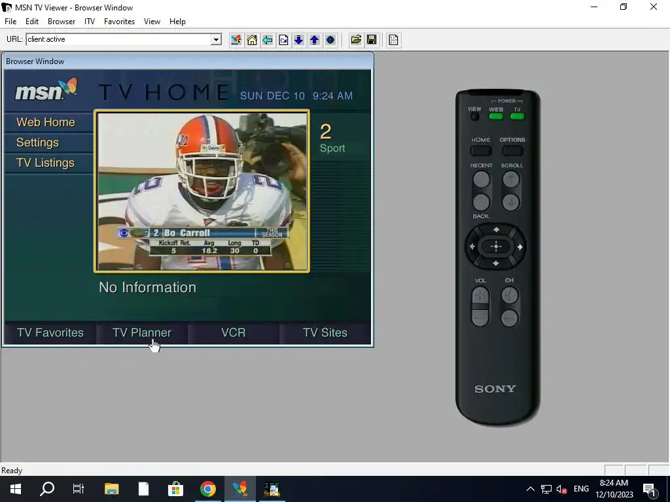The image size is (670, 502).
Task: Open the Windows Start menu
Action: [x=16, y=489]
